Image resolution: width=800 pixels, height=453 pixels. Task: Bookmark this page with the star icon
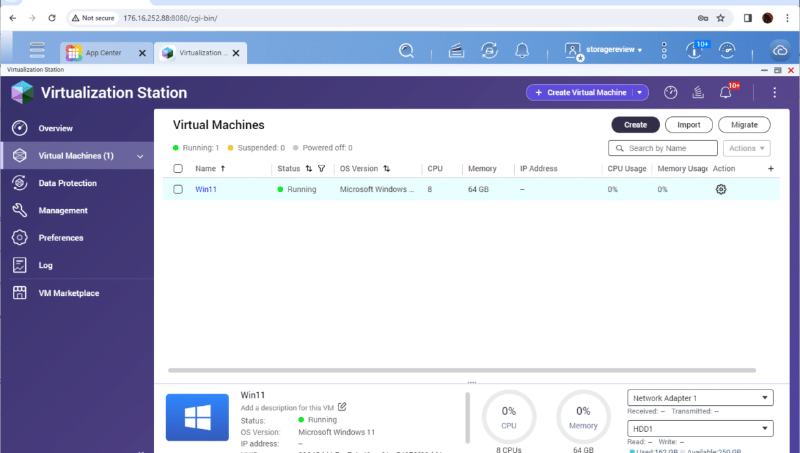click(x=721, y=18)
